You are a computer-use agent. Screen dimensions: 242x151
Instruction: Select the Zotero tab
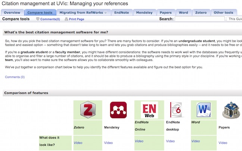tap(201, 13)
